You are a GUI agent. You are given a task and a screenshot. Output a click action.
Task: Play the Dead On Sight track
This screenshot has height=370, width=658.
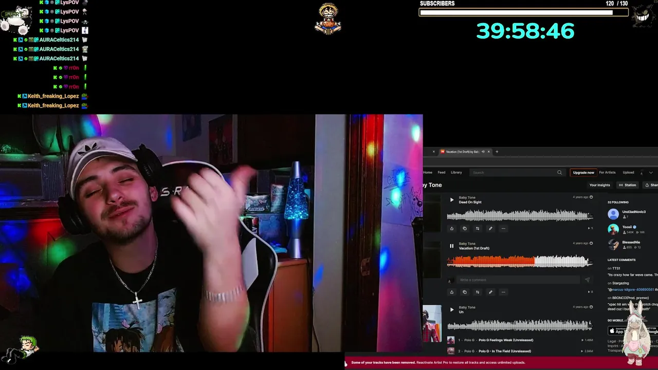click(x=452, y=200)
